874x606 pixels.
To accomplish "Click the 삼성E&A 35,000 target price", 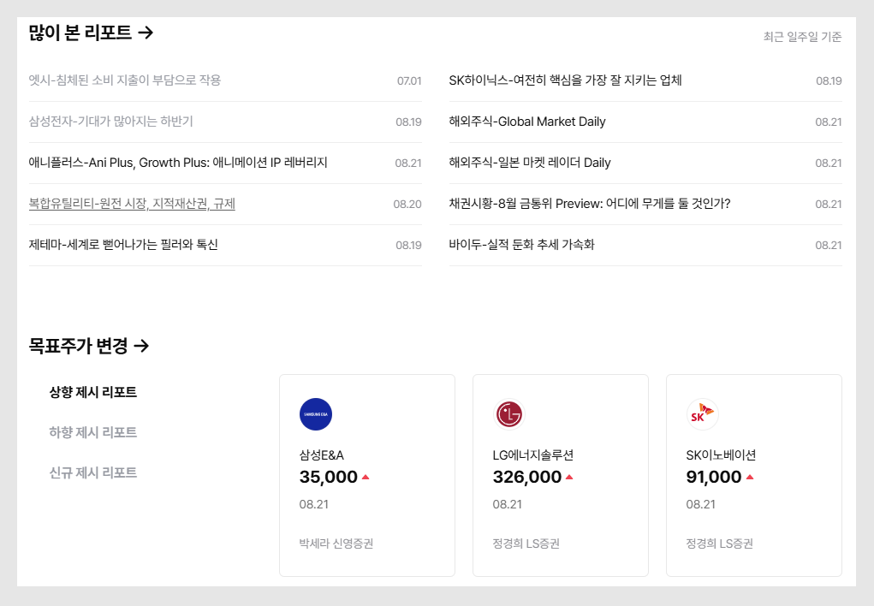I will 329,477.
